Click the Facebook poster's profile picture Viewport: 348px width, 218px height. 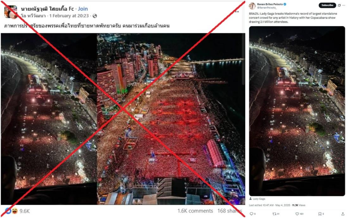point(11,12)
